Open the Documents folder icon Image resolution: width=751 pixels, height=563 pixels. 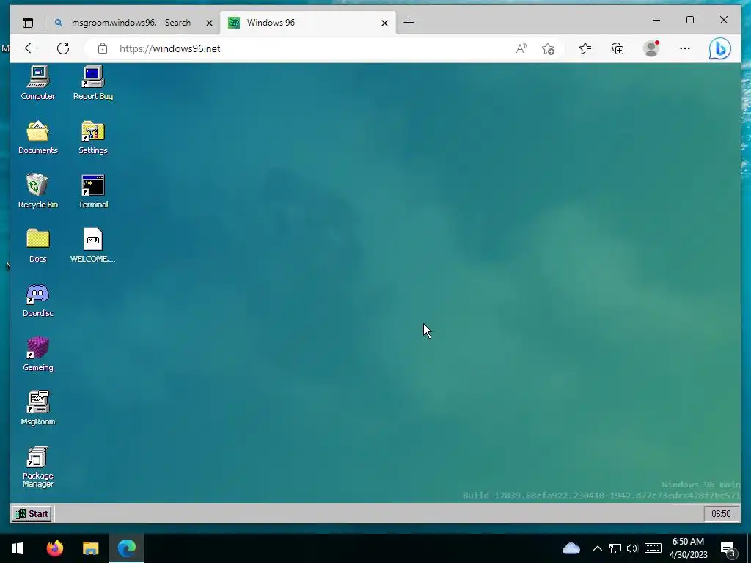[38, 137]
